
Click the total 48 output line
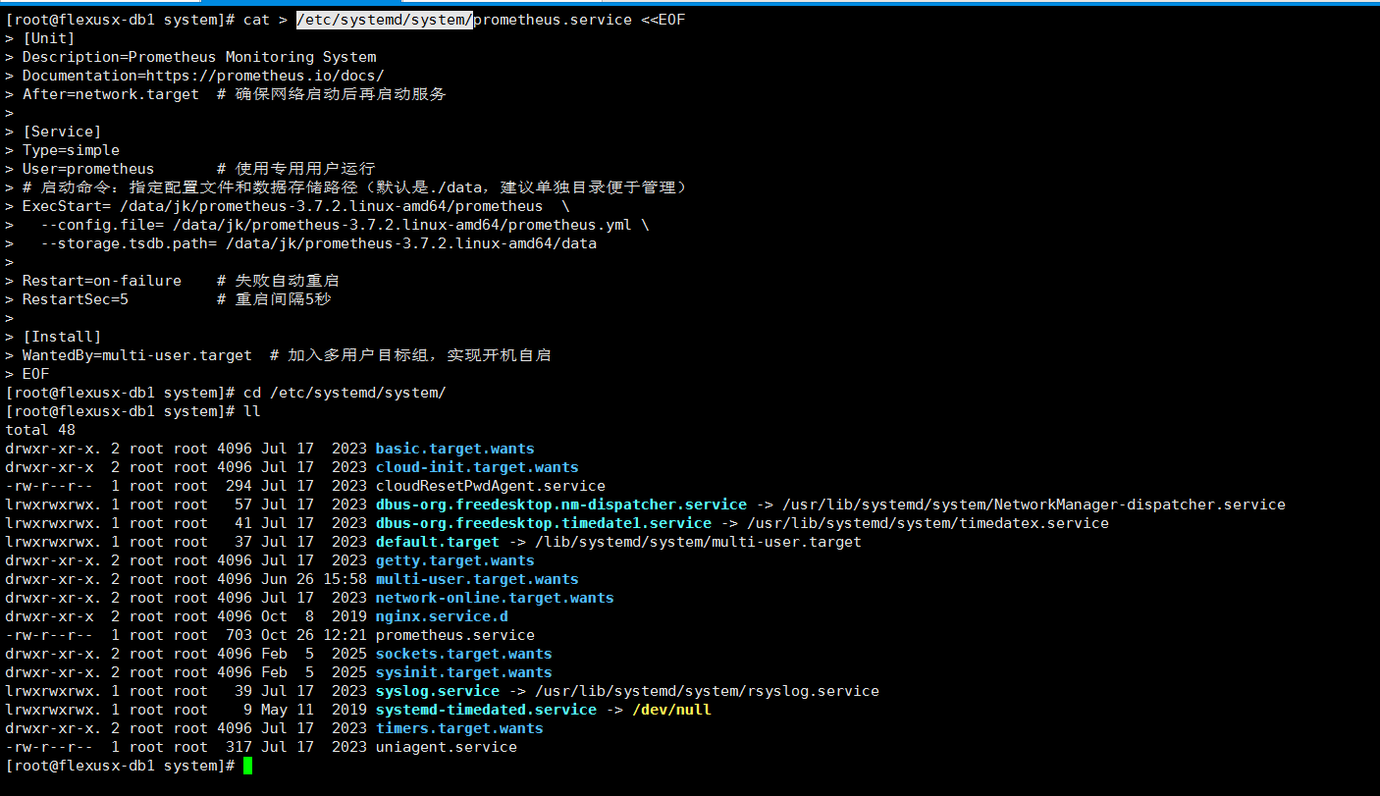(40, 430)
